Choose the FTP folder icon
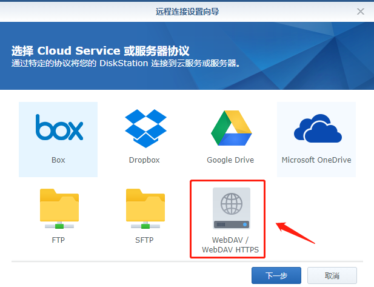The height and width of the screenshot is (287, 374). point(59,209)
